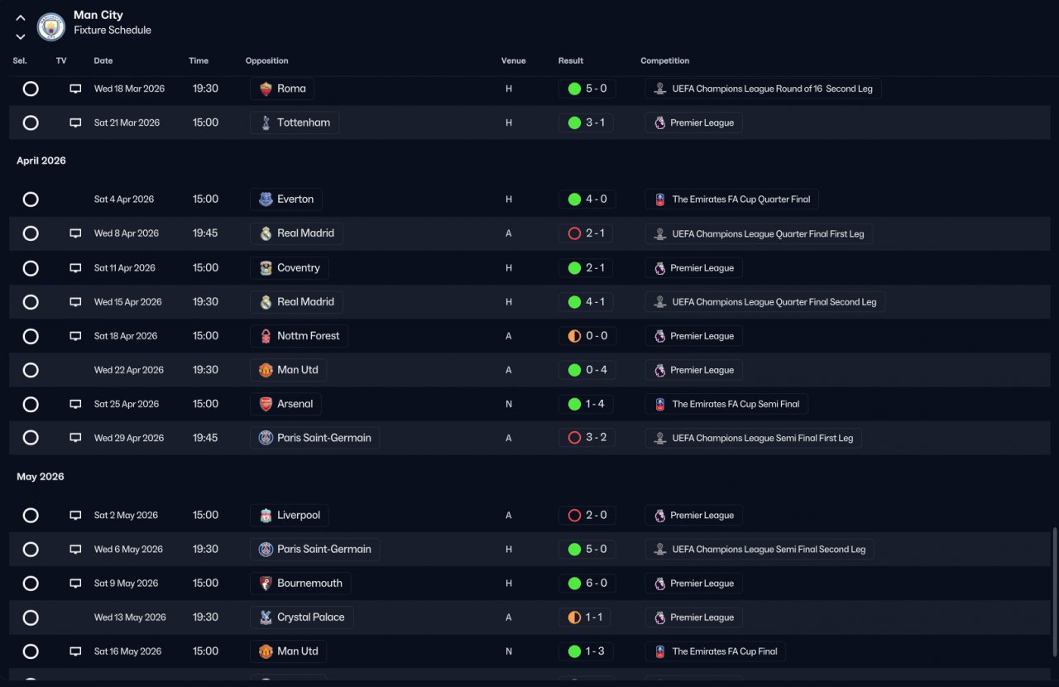Open the 1 - 1 Crystal Palace result
Screen dimensions: 1059x687
tap(587, 617)
